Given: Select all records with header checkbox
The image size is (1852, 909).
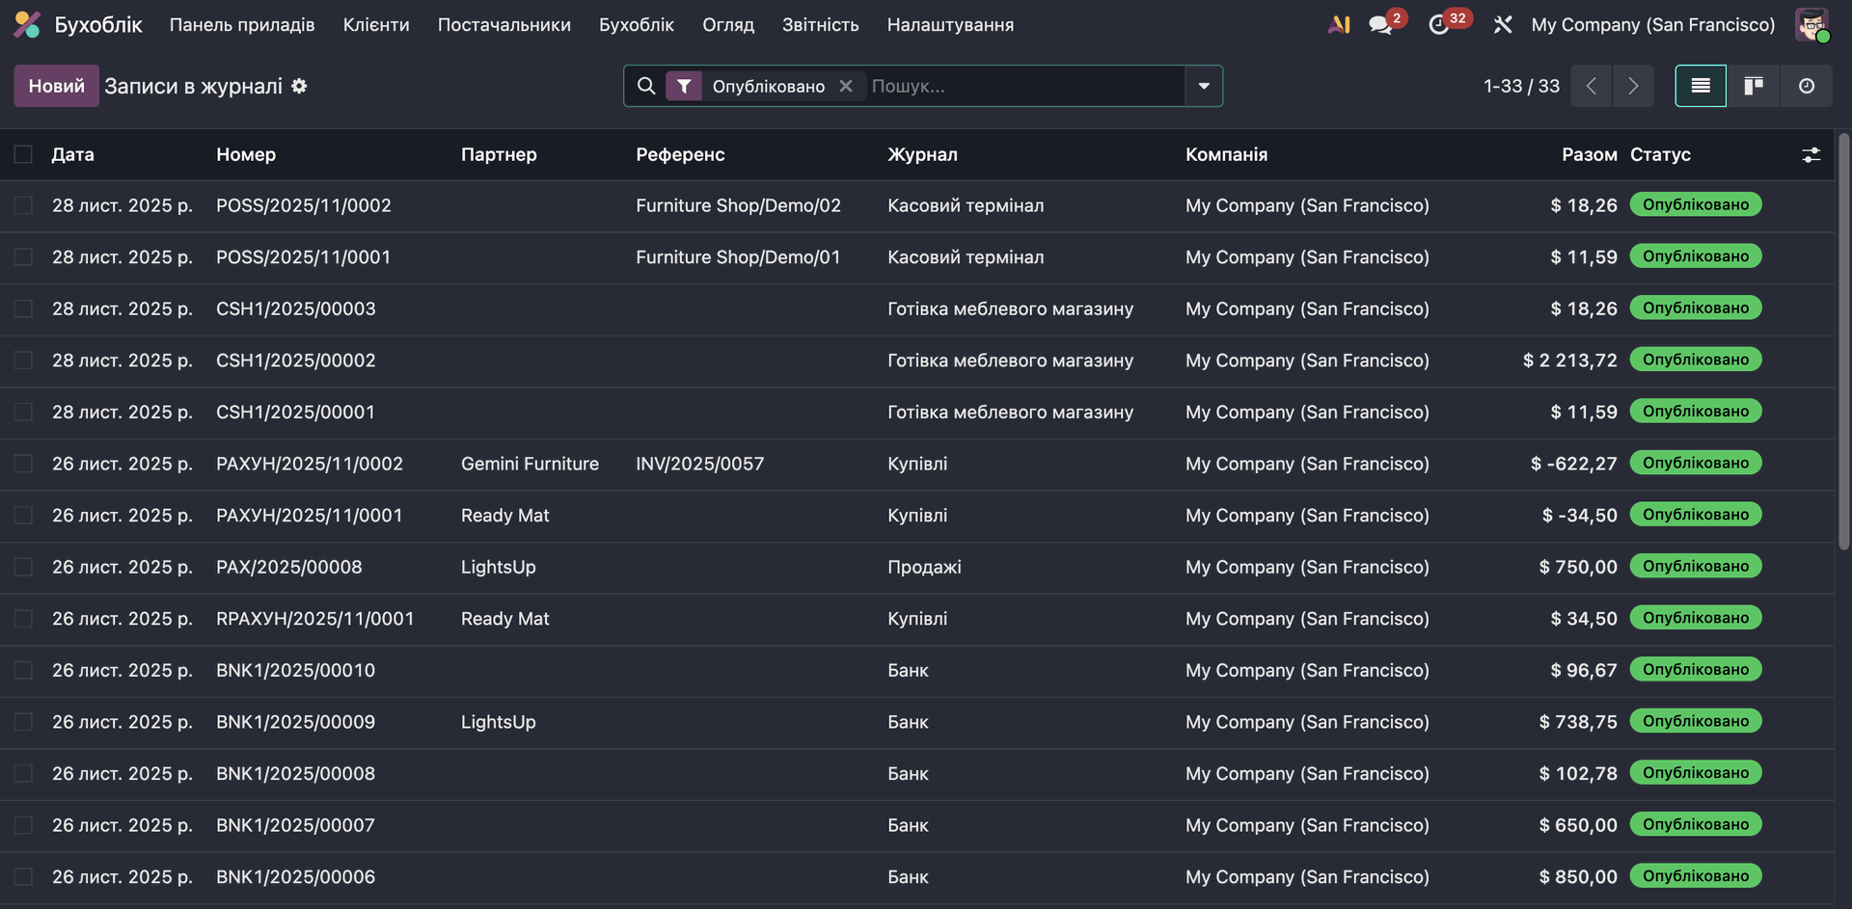Looking at the screenshot, I should pyautogui.click(x=23, y=154).
